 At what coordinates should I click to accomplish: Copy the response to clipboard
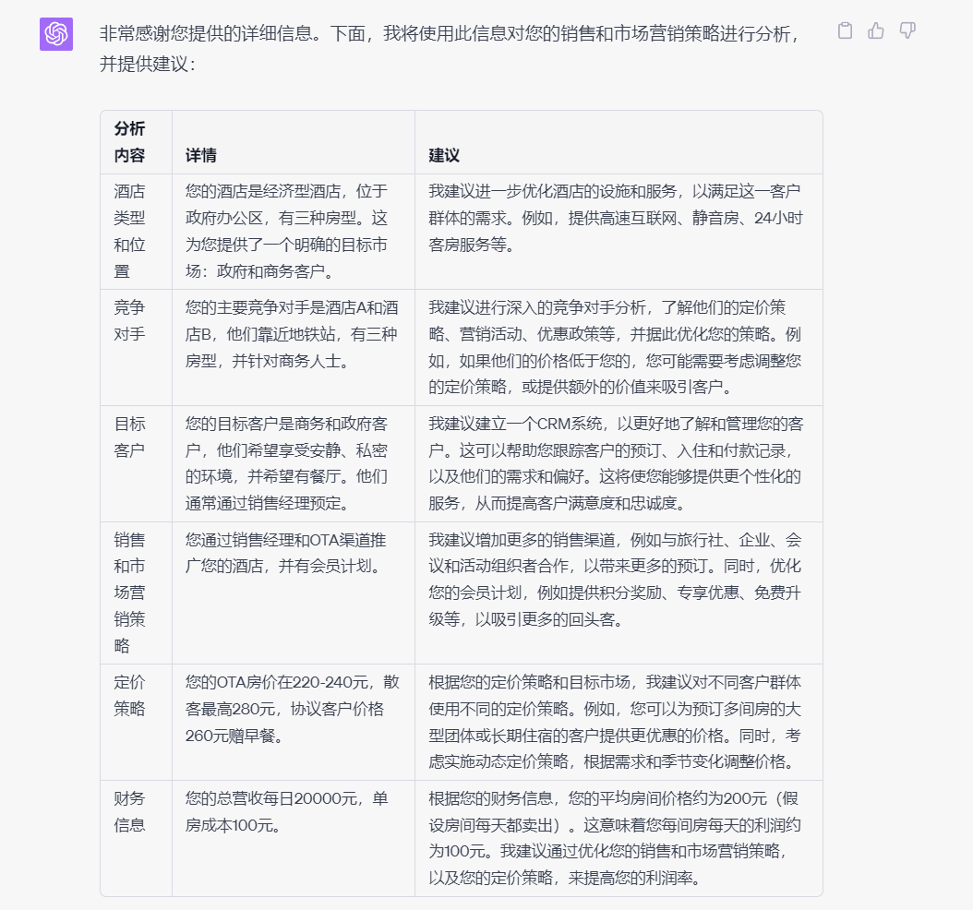[x=845, y=30]
